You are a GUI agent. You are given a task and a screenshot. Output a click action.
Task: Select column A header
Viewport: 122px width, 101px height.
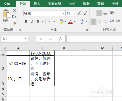pos(18,48)
